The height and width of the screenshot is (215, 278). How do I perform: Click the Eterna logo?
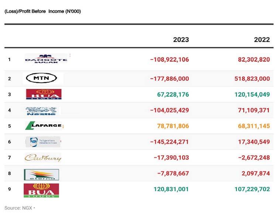tap(41, 175)
